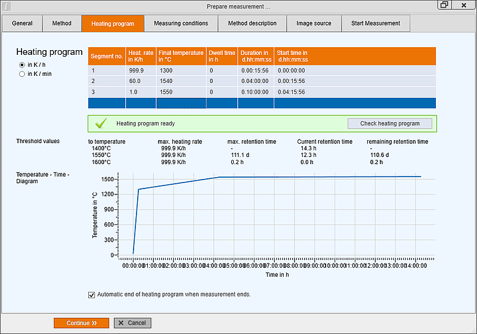Select the 'in K / min' radio button

pos(22,74)
